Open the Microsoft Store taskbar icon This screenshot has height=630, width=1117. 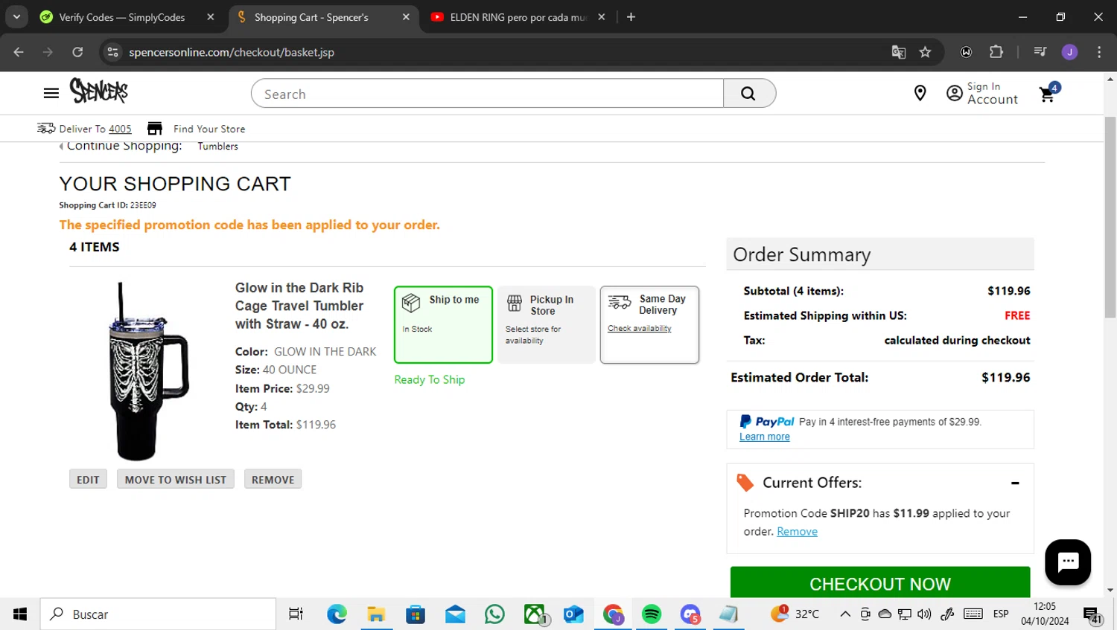(x=416, y=614)
